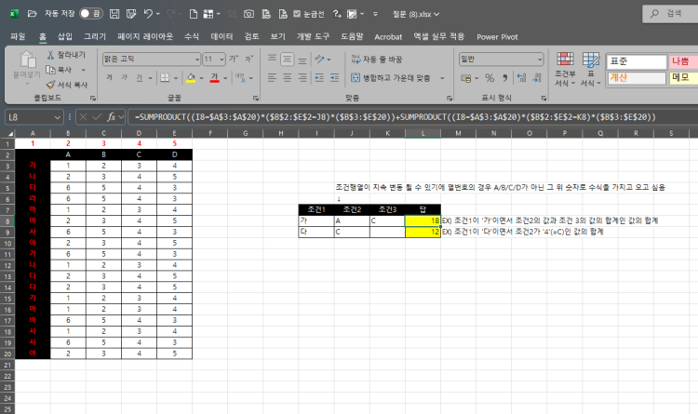Screen dimensions: 698x414
Task: Click Merge and Center (병합하고 가운데 맞춤)
Action: point(391,78)
